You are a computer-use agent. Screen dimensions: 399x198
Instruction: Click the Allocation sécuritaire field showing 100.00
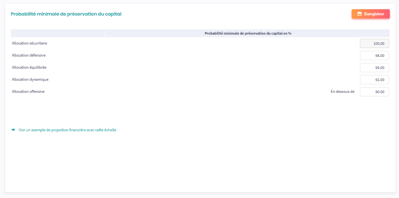click(x=374, y=44)
